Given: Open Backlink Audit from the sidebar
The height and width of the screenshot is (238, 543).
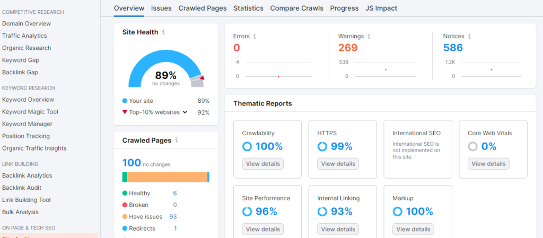Looking at the screenshot, I should click(x=22, y=188).
